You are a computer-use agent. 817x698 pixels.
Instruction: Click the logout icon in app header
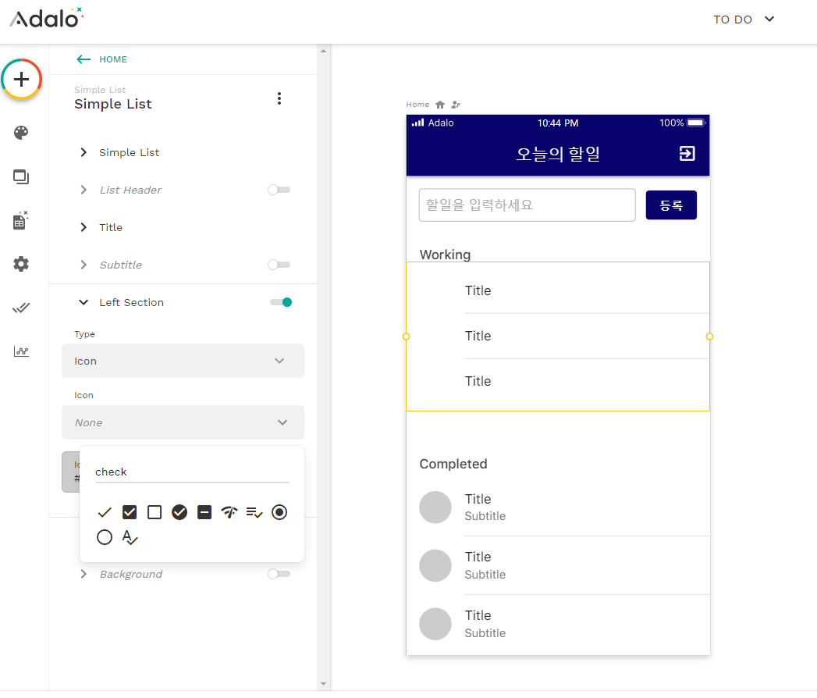click(x=687, y=153)
